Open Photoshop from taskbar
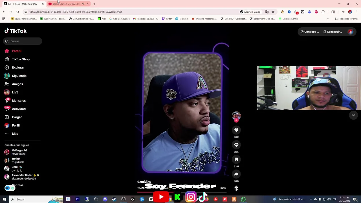Image resolution: width=361 pixels, height=203 pixels. click(x=68, y=199)
